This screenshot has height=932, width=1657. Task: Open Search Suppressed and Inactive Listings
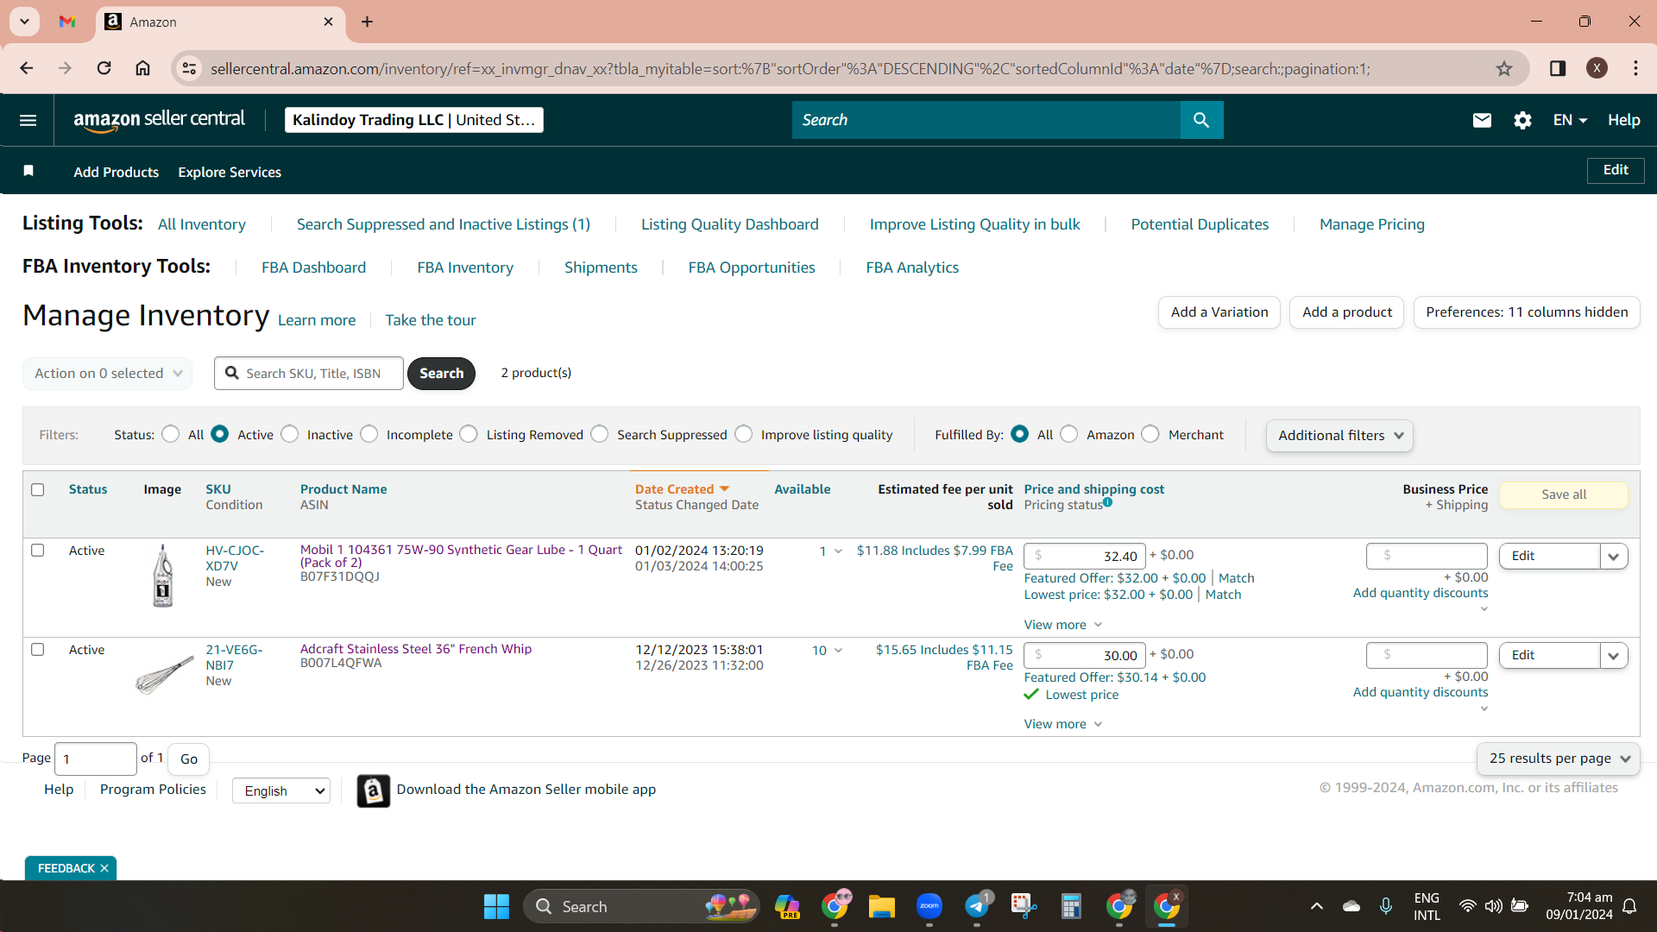click(x=444, y=224)
